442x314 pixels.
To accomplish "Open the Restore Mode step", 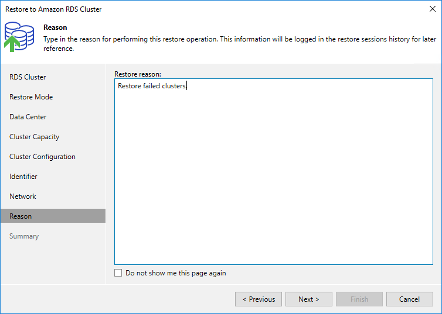I will pos(31,97).
